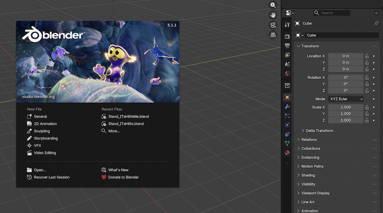This screenshot has height=213, width=383.
Task: Open the Scene properties tab
Action: click(287, 64)
